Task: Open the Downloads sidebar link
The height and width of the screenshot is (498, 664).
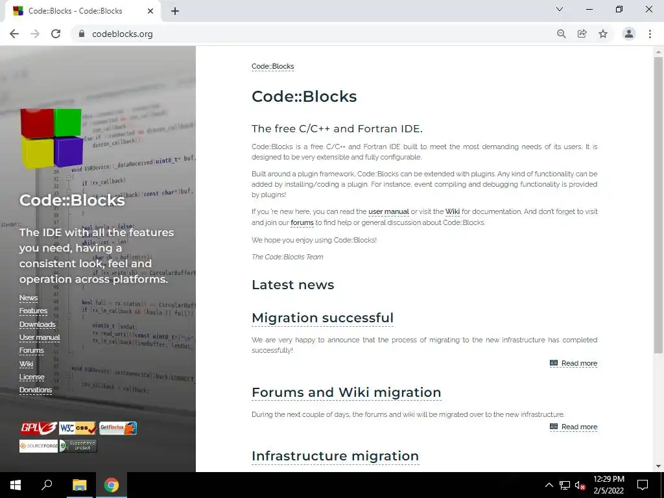Action: click(x=37, y=324)
